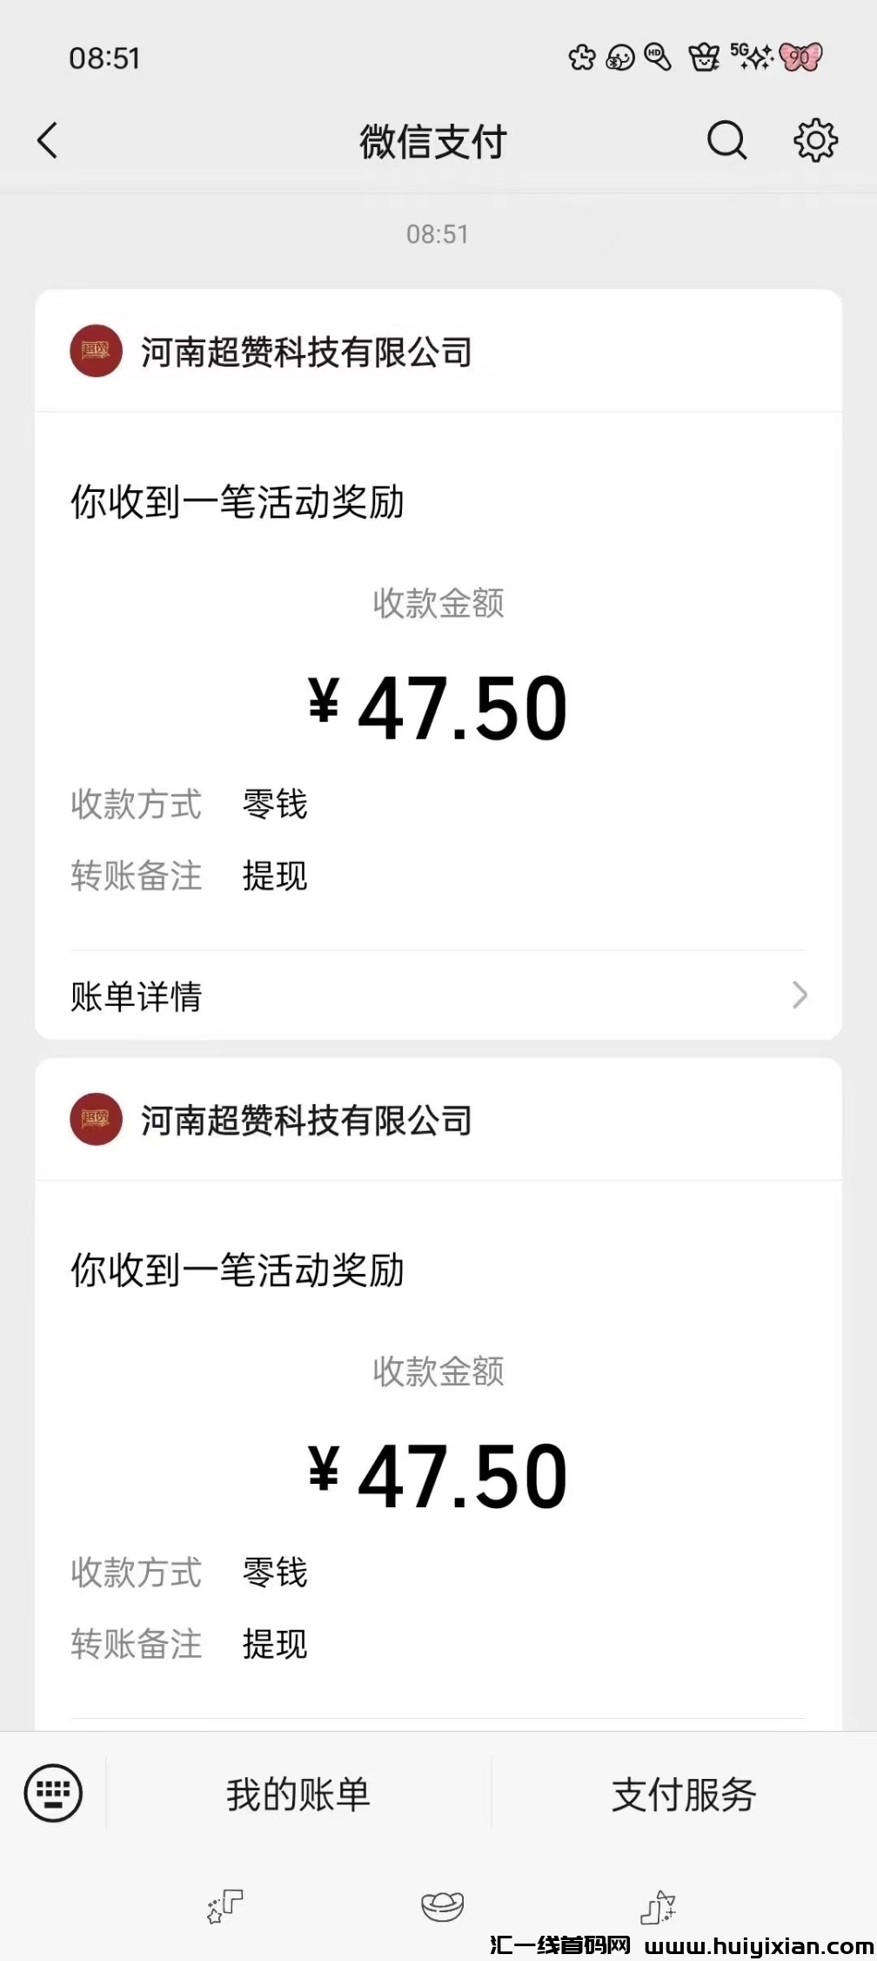Tap the flower-shaped alarm status icon

coord(582,57)
